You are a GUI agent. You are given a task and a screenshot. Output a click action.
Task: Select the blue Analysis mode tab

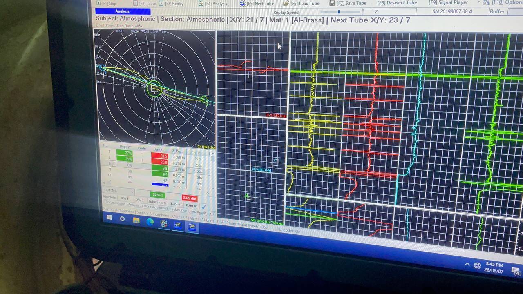[x=123, y=11]
